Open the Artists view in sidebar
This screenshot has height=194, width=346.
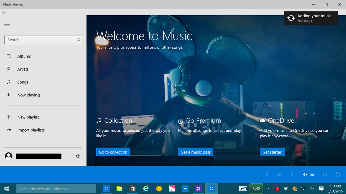pos(23,69)
